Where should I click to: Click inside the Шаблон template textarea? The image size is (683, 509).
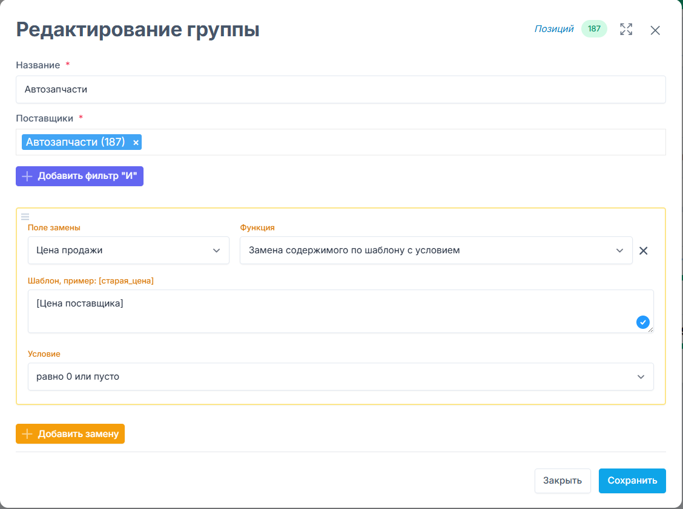pos(327,311)
